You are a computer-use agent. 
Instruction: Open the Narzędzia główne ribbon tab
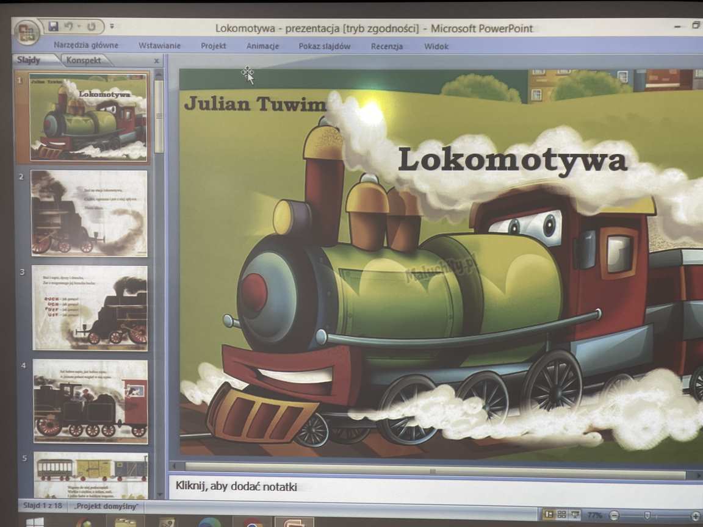click(86, 45)
